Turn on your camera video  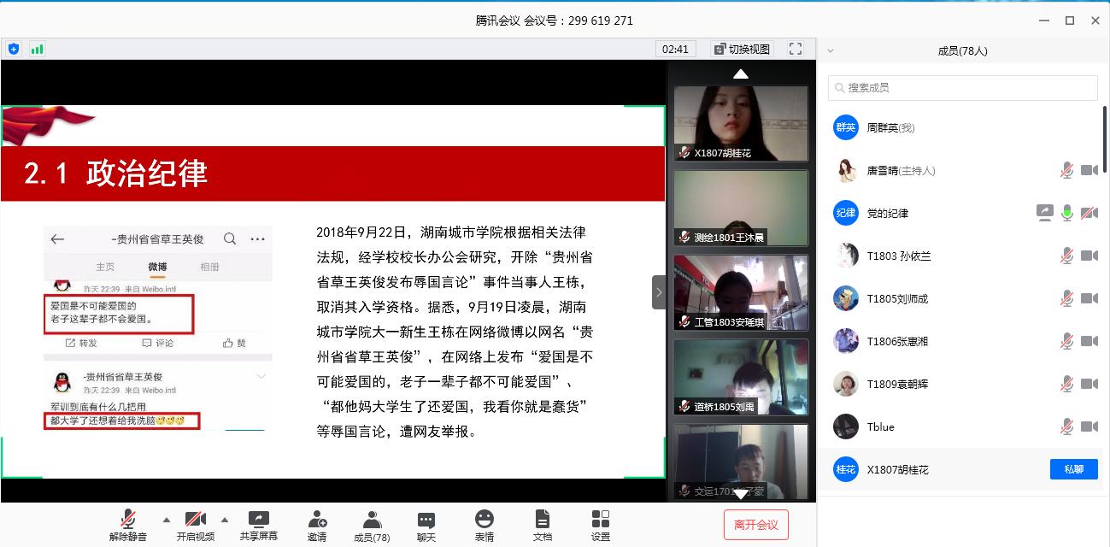[x=195, y=520]
